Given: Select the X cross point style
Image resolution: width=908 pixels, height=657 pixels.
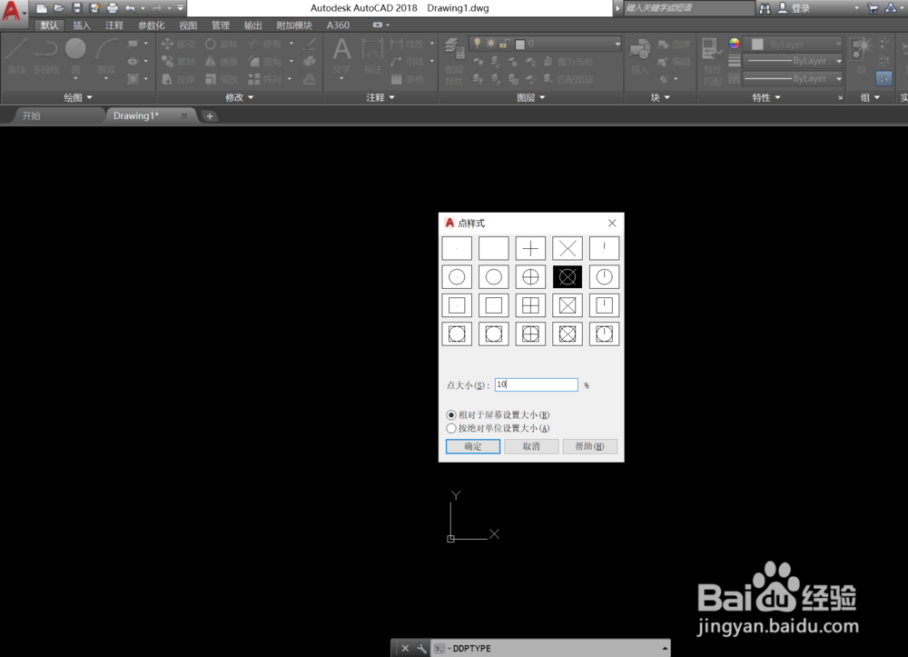Looking at the screenshot, I should [567, 249].
